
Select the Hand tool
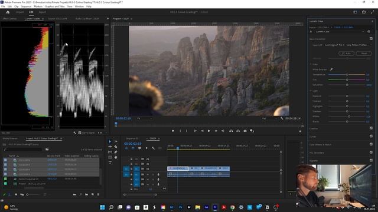(x=116, y=157)
